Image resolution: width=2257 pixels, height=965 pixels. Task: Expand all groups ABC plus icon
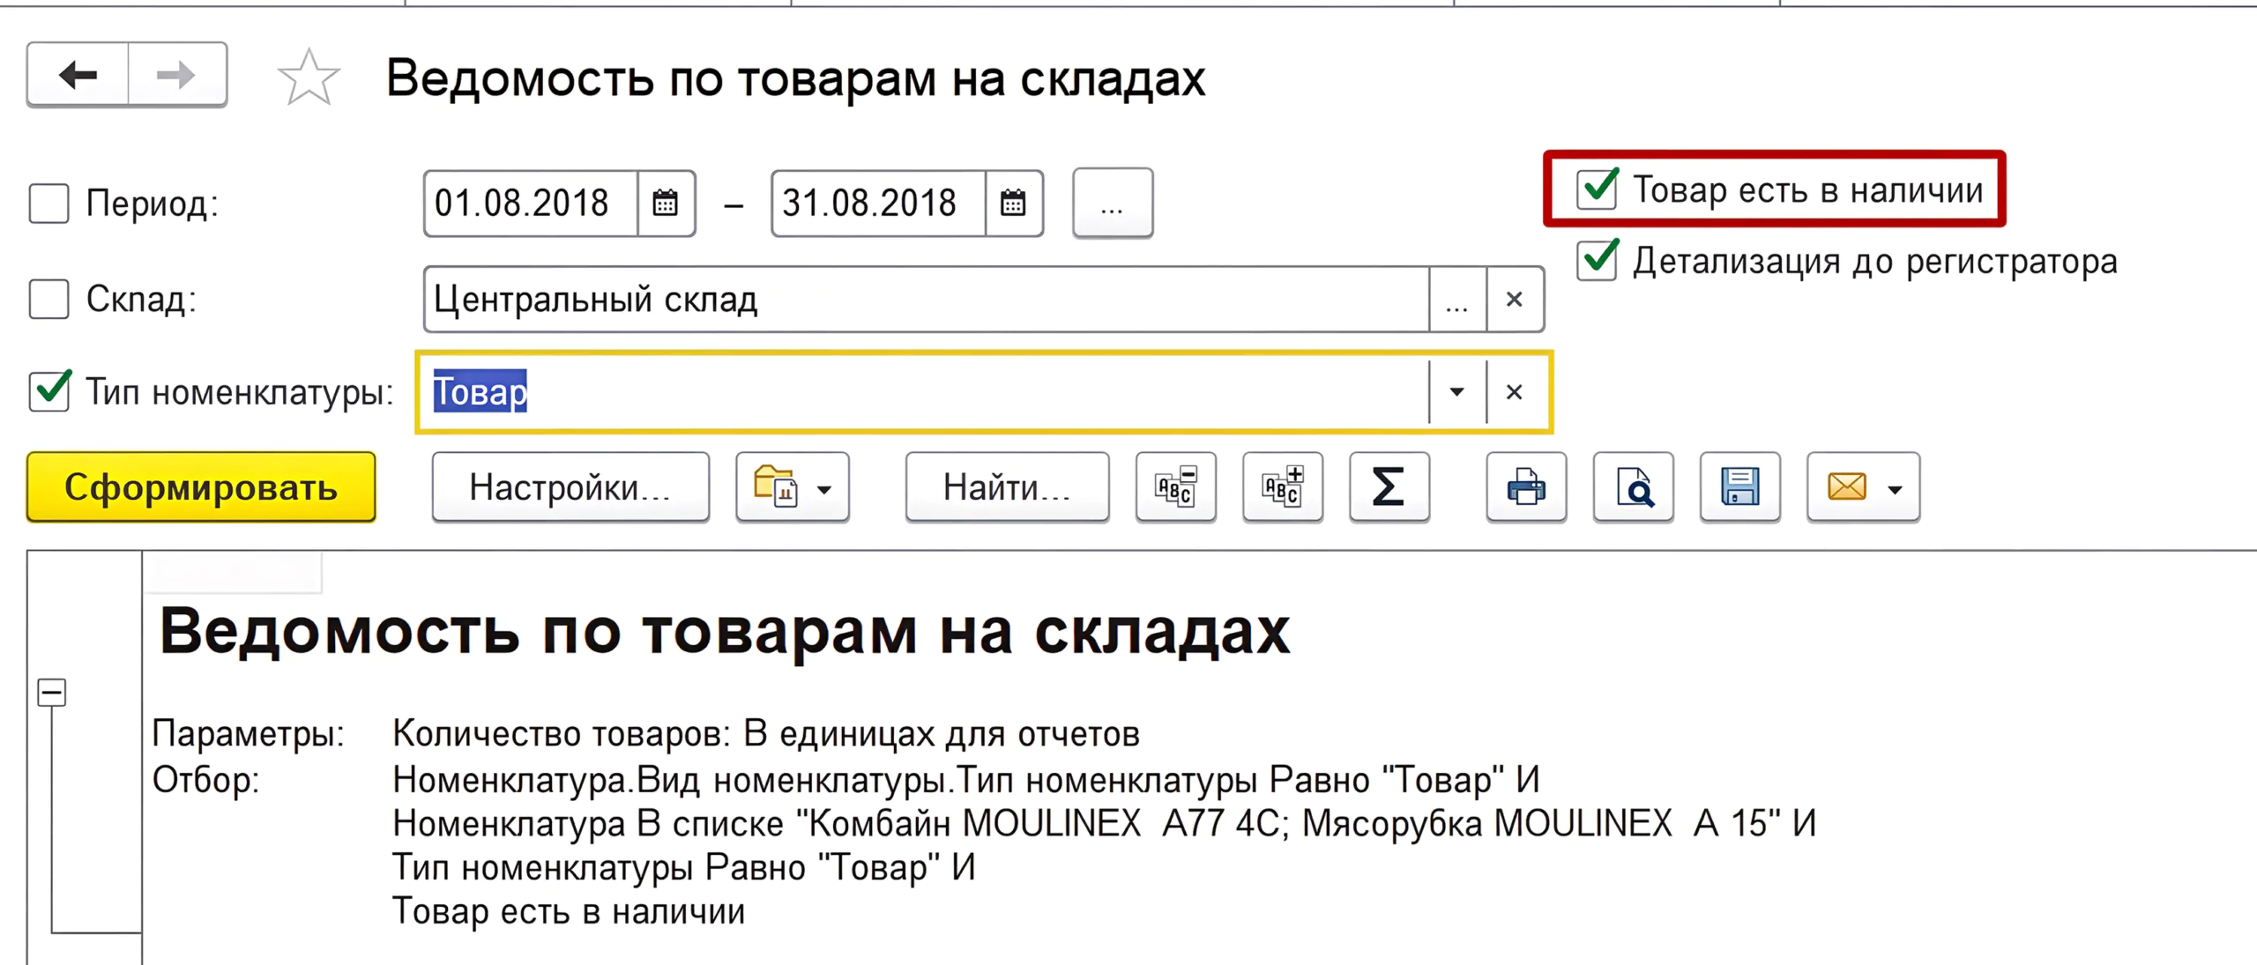pos(1283,487)
